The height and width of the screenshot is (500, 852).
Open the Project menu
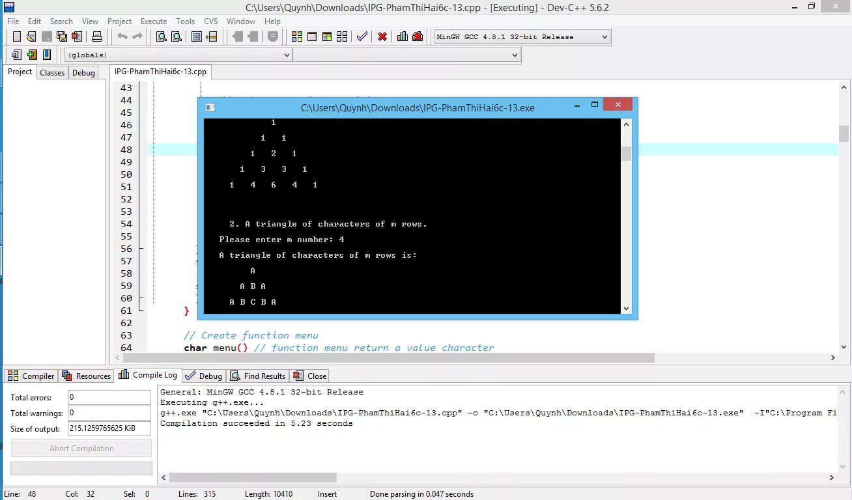tap(119, 21)
